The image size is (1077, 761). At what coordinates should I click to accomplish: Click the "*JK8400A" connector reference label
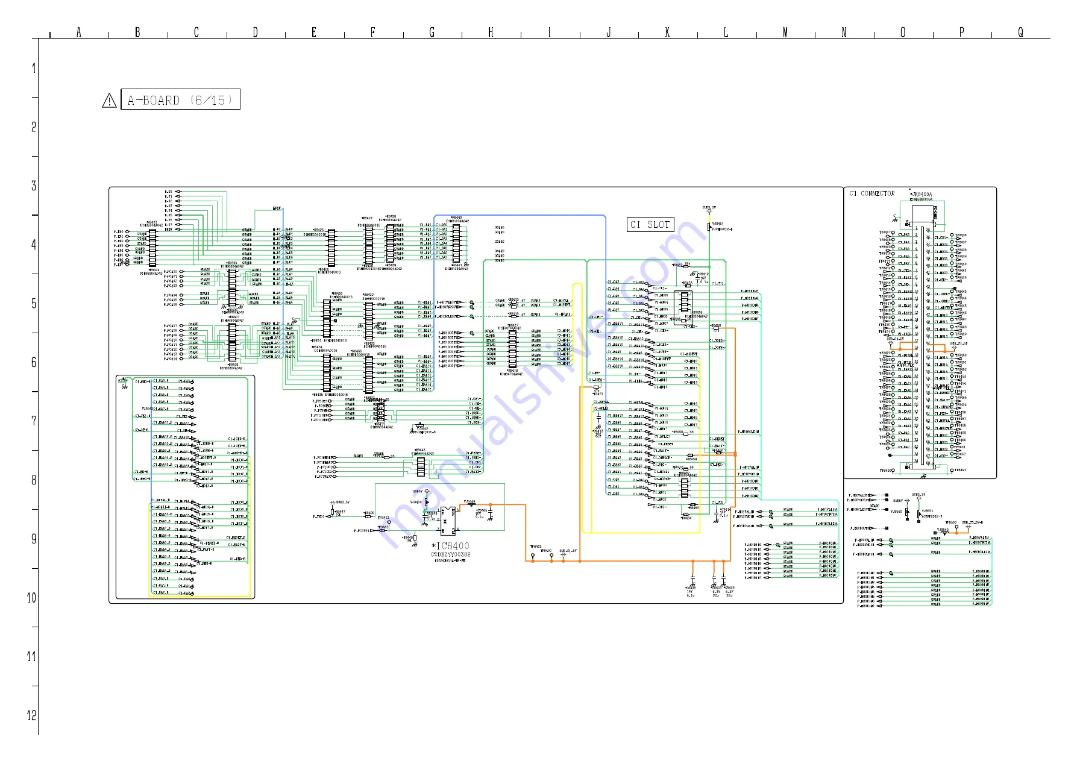(x=921, y=195)
